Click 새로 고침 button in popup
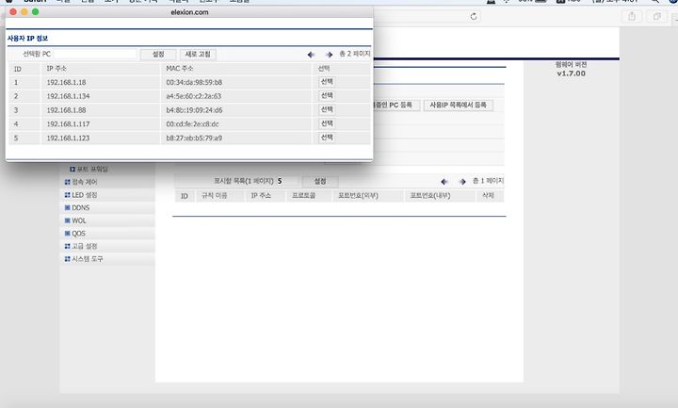This screenshot has height=408, width=678. (x=198, y=55)
